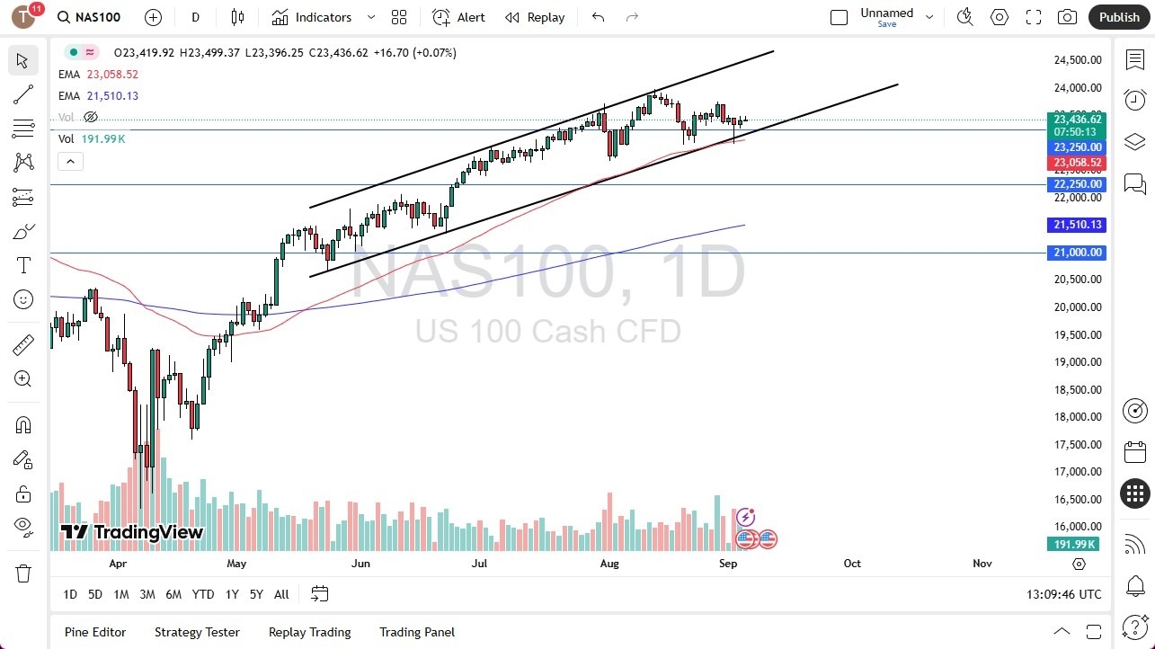Click the Publish button
This screenshot has height=649, width=1155.
(1119, 16)
